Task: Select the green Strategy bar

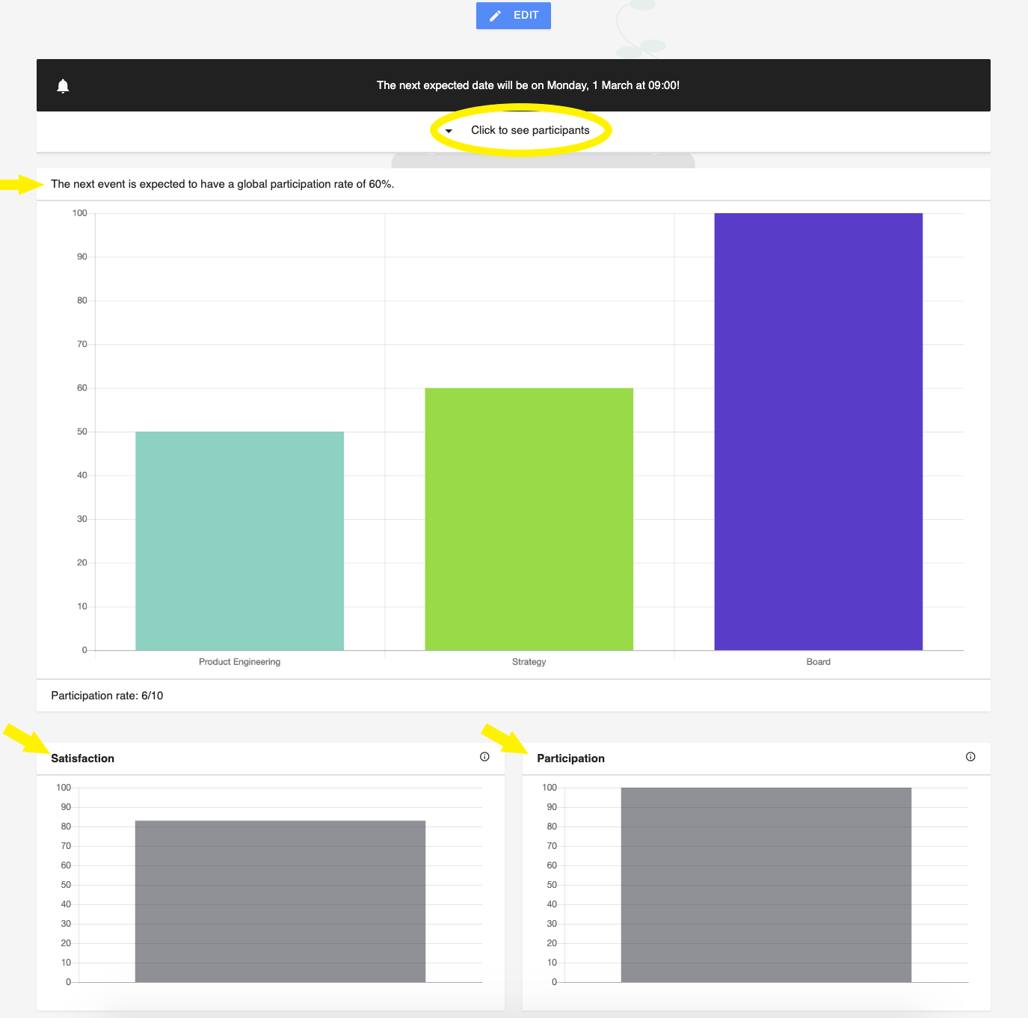Action: tap(529, 519)
